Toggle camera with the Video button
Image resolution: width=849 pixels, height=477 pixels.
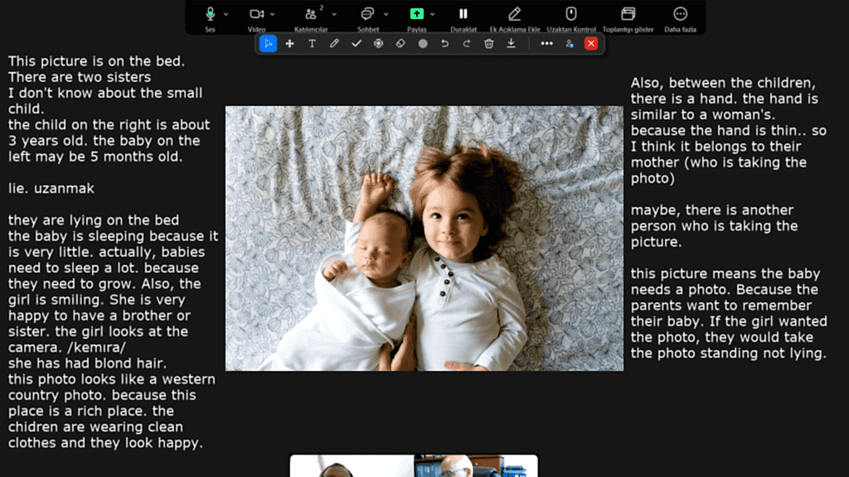[x=256, y=15]
